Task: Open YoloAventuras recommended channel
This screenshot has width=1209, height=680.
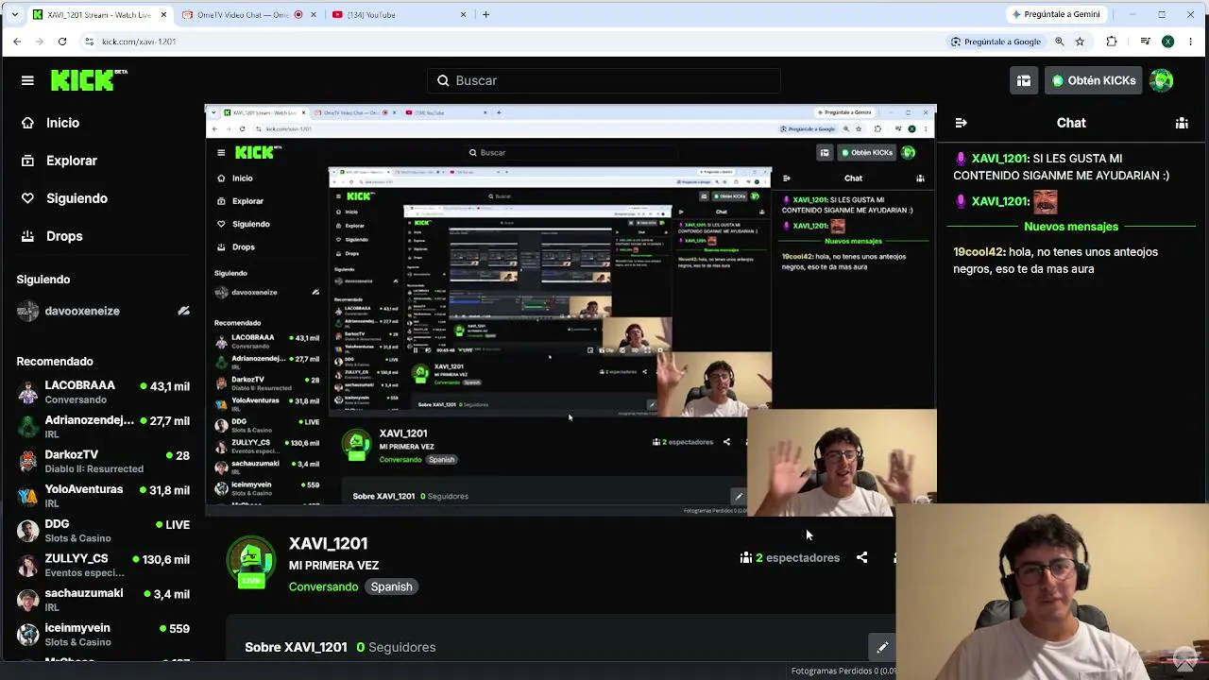Action: coord(102,497)
